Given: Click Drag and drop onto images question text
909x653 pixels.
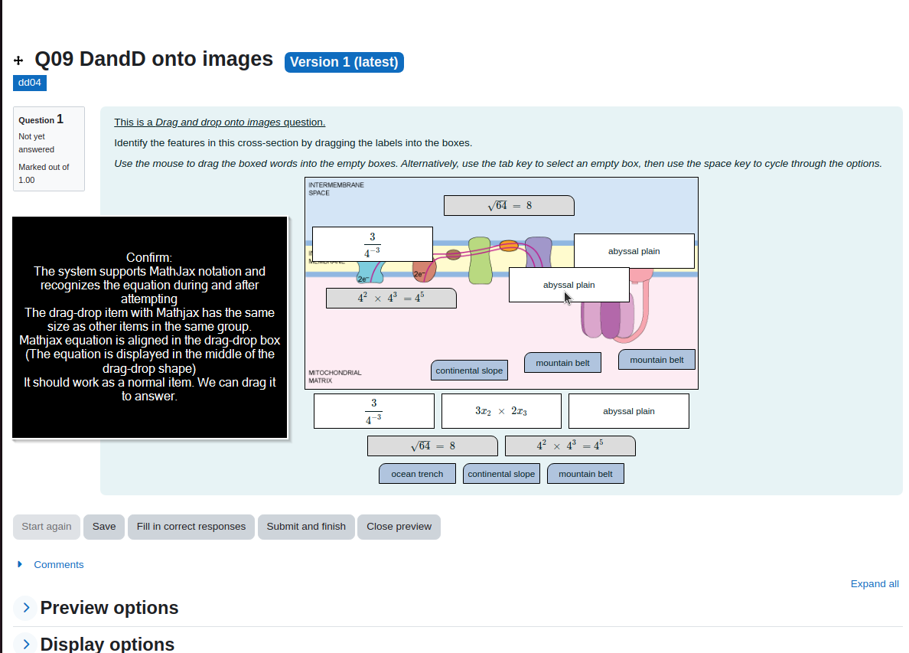Looking at the screenshot, I should [220, 122].
